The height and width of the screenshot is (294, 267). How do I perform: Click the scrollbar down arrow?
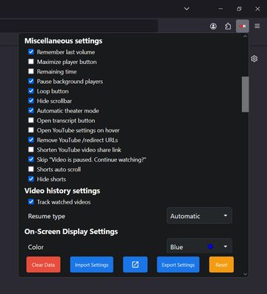click(x=245, y=274)
